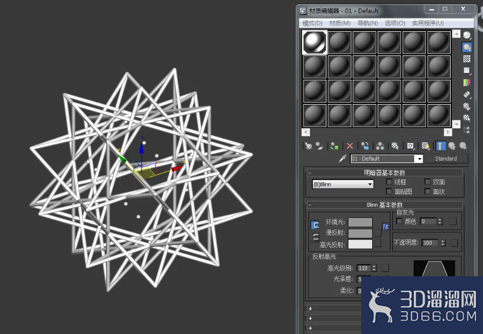The image size is (483, 334).
Task: Click the 不透明度 value field showing 100
Action: coord(431,243)
